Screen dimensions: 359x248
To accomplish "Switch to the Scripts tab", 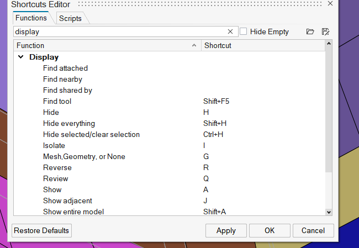I will [x=70, y=18].
